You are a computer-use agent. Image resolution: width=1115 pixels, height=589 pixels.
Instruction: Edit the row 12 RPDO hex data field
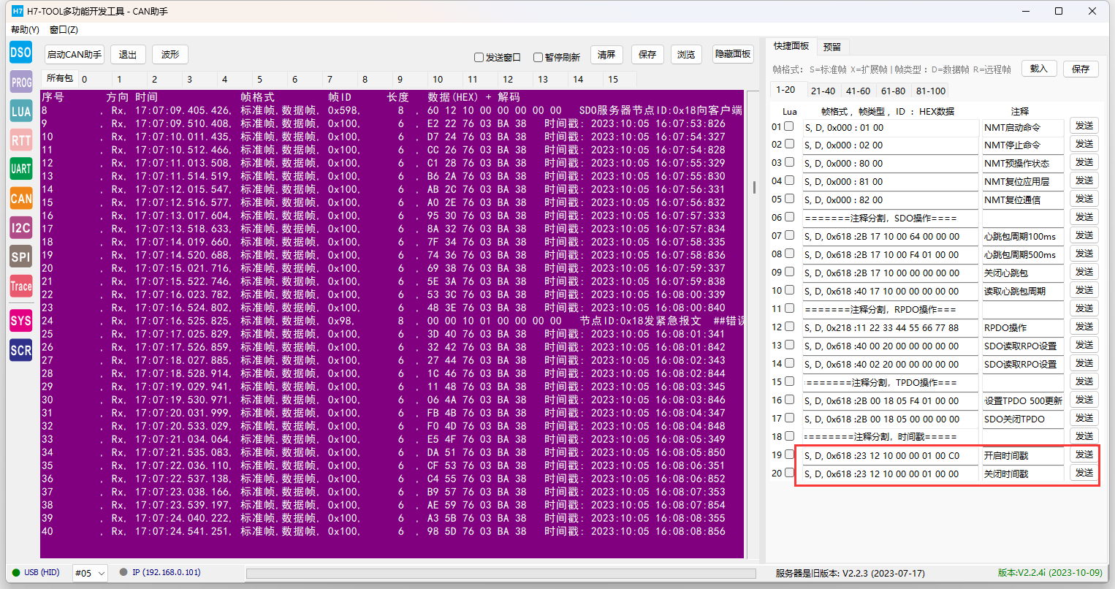[x=891, y=327]
